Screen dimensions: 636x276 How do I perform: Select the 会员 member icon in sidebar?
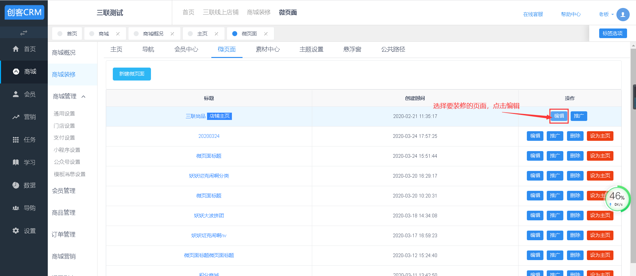[16, 94]
